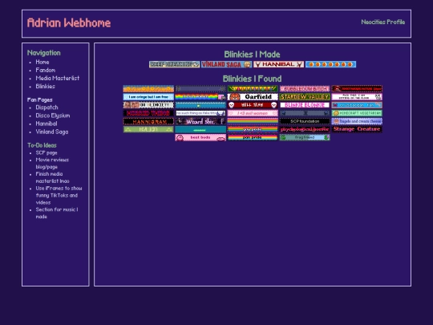Click the 'SCP page' to-do item
Viewport: 433px width, 325px height.
click(x=47, y=152)
